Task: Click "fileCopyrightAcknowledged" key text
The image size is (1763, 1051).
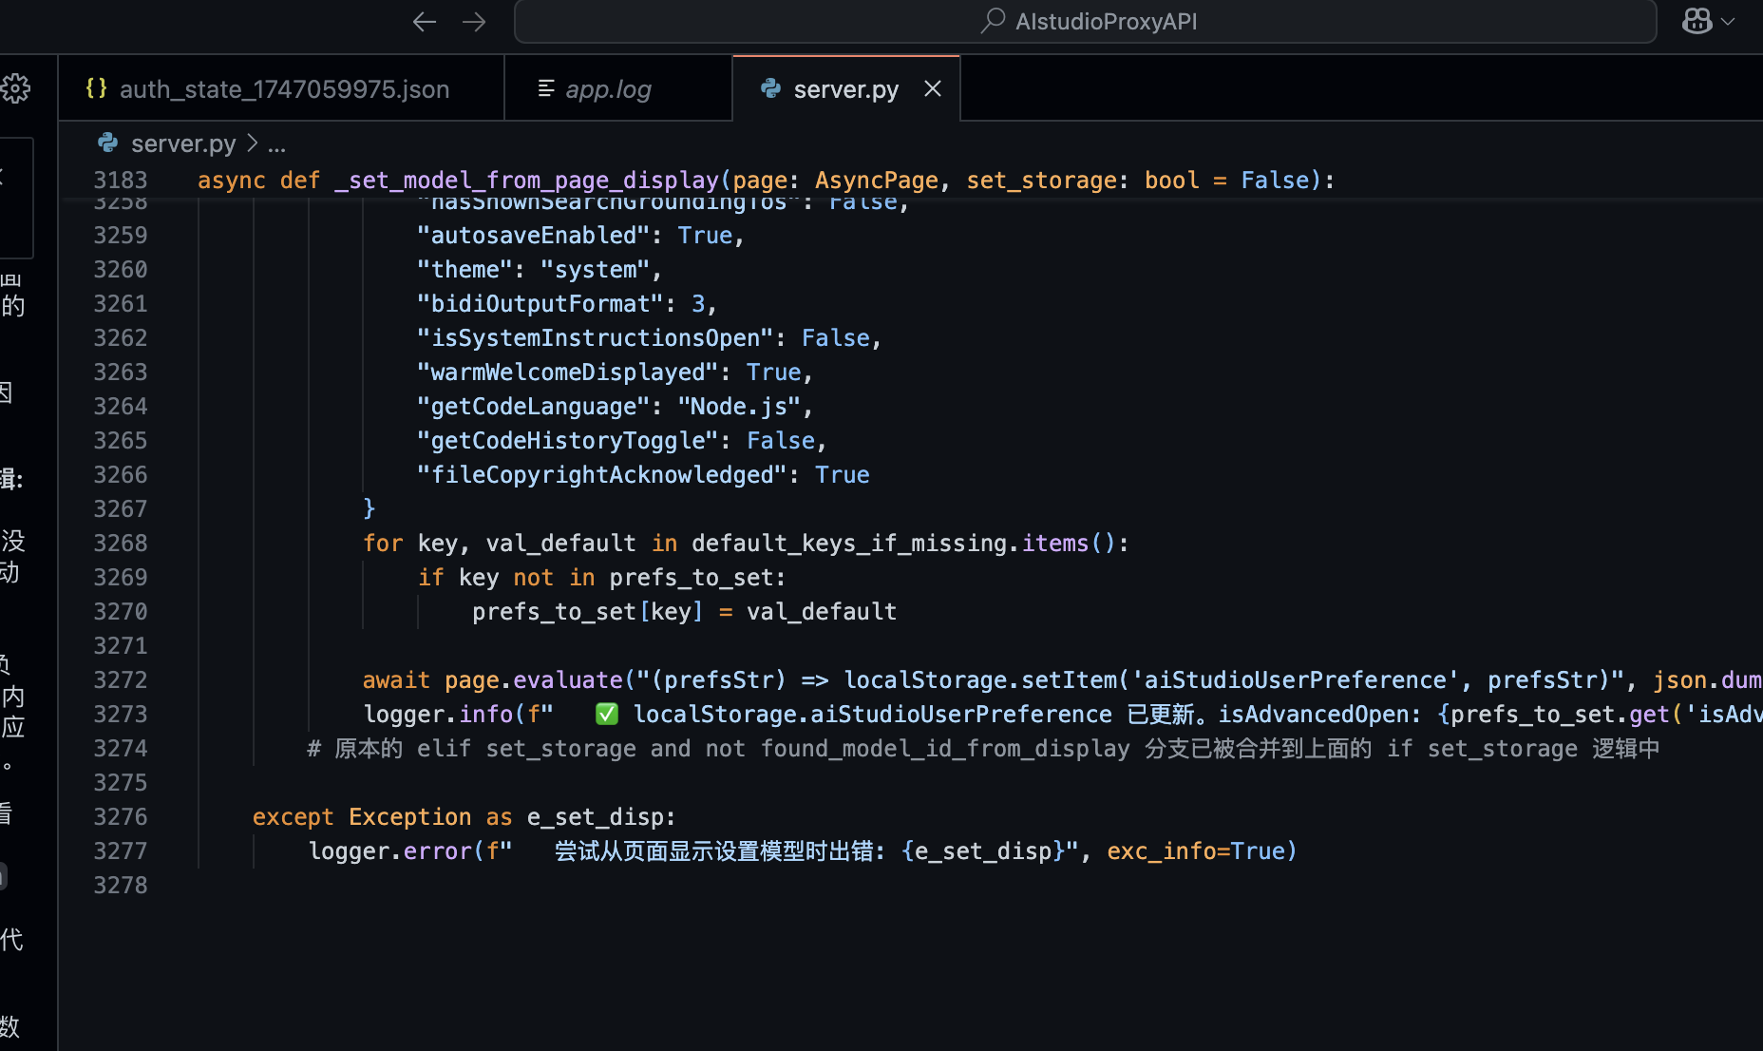Action: [x=602, y=475]
